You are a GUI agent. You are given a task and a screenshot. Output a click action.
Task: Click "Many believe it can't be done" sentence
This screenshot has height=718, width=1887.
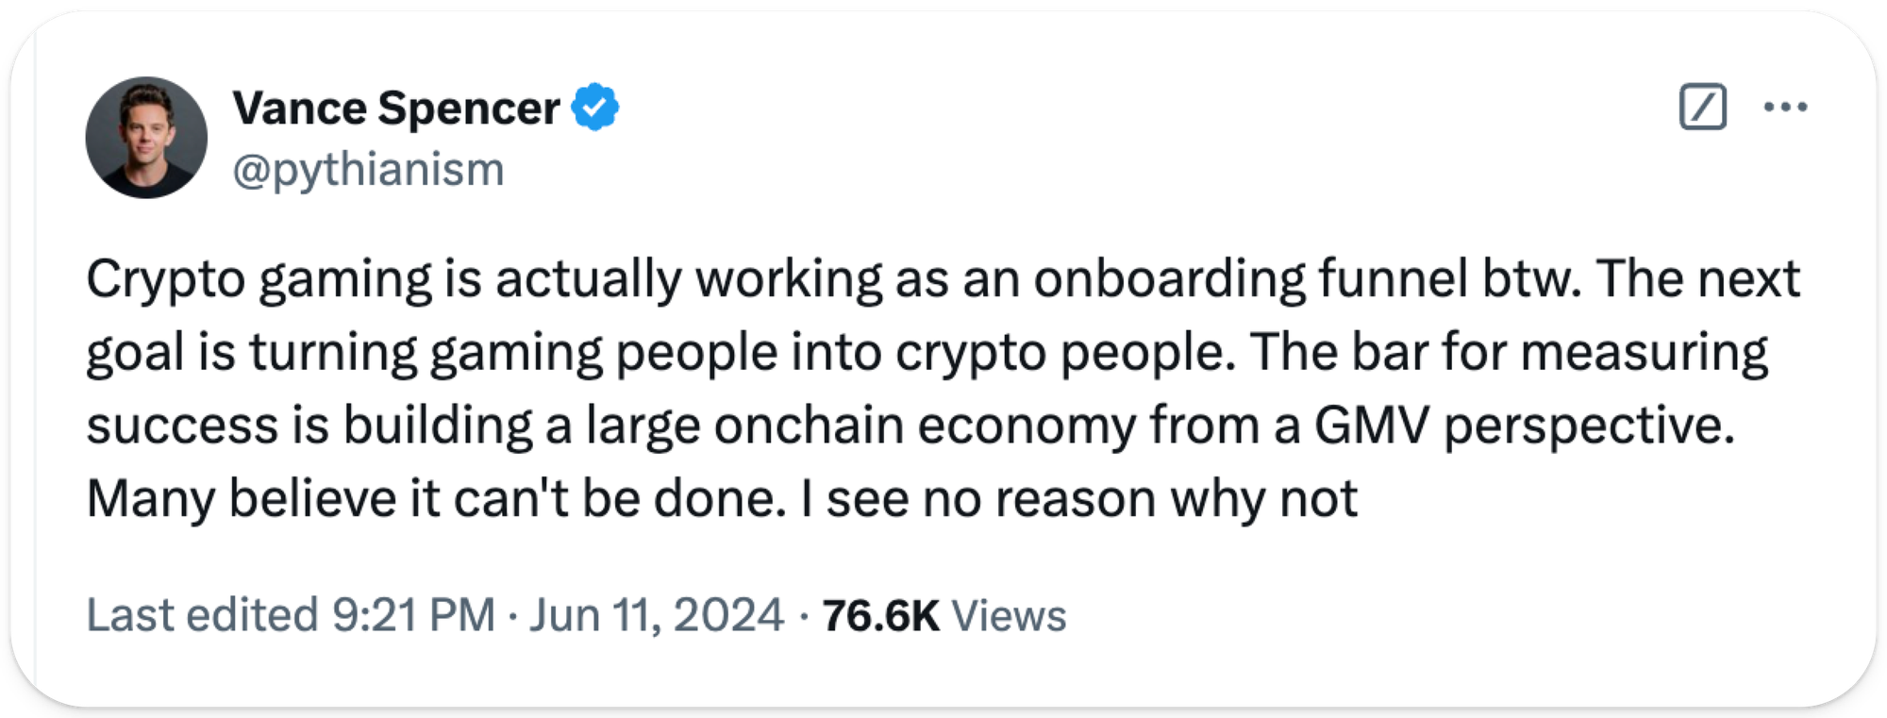436,499
